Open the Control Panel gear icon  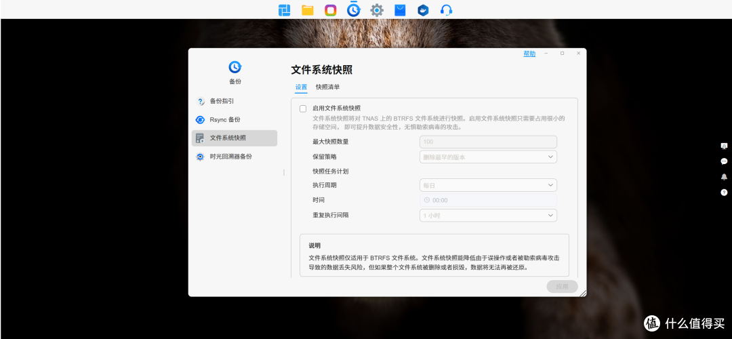(377, 9)
